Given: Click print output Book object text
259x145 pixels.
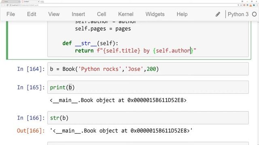Looking at the screenshot, I should 118,100.
